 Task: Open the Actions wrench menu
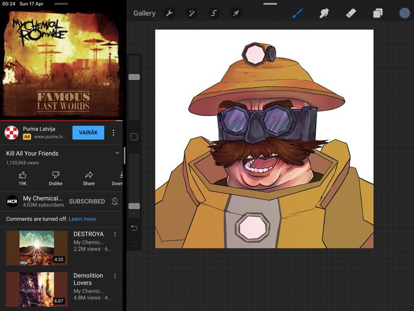coord(169,13)
